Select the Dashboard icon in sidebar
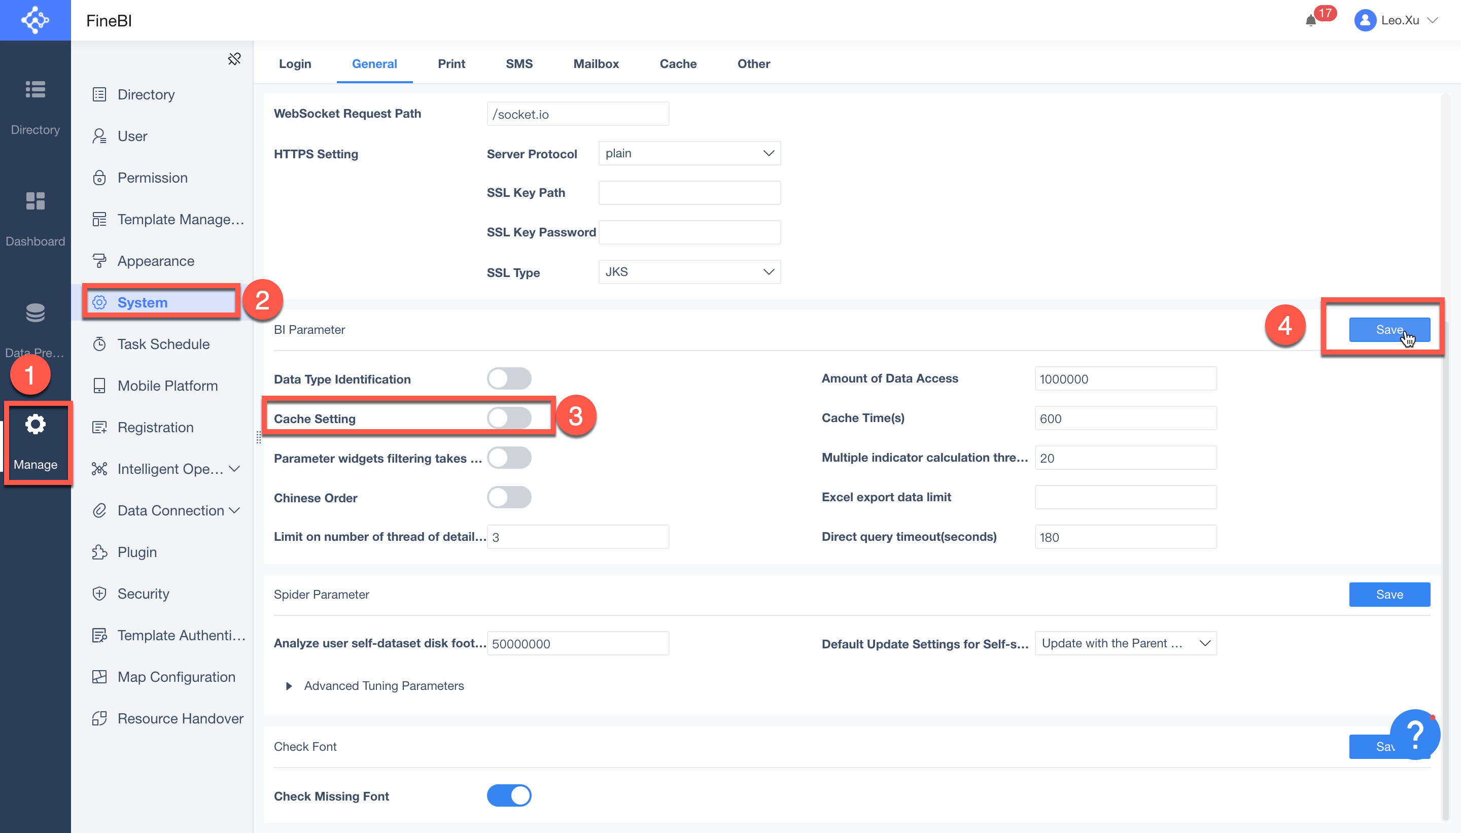 tap(35, 218)
